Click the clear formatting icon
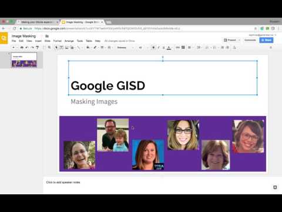The width and height of the screenshot is (282, 212). pos(234,48)
